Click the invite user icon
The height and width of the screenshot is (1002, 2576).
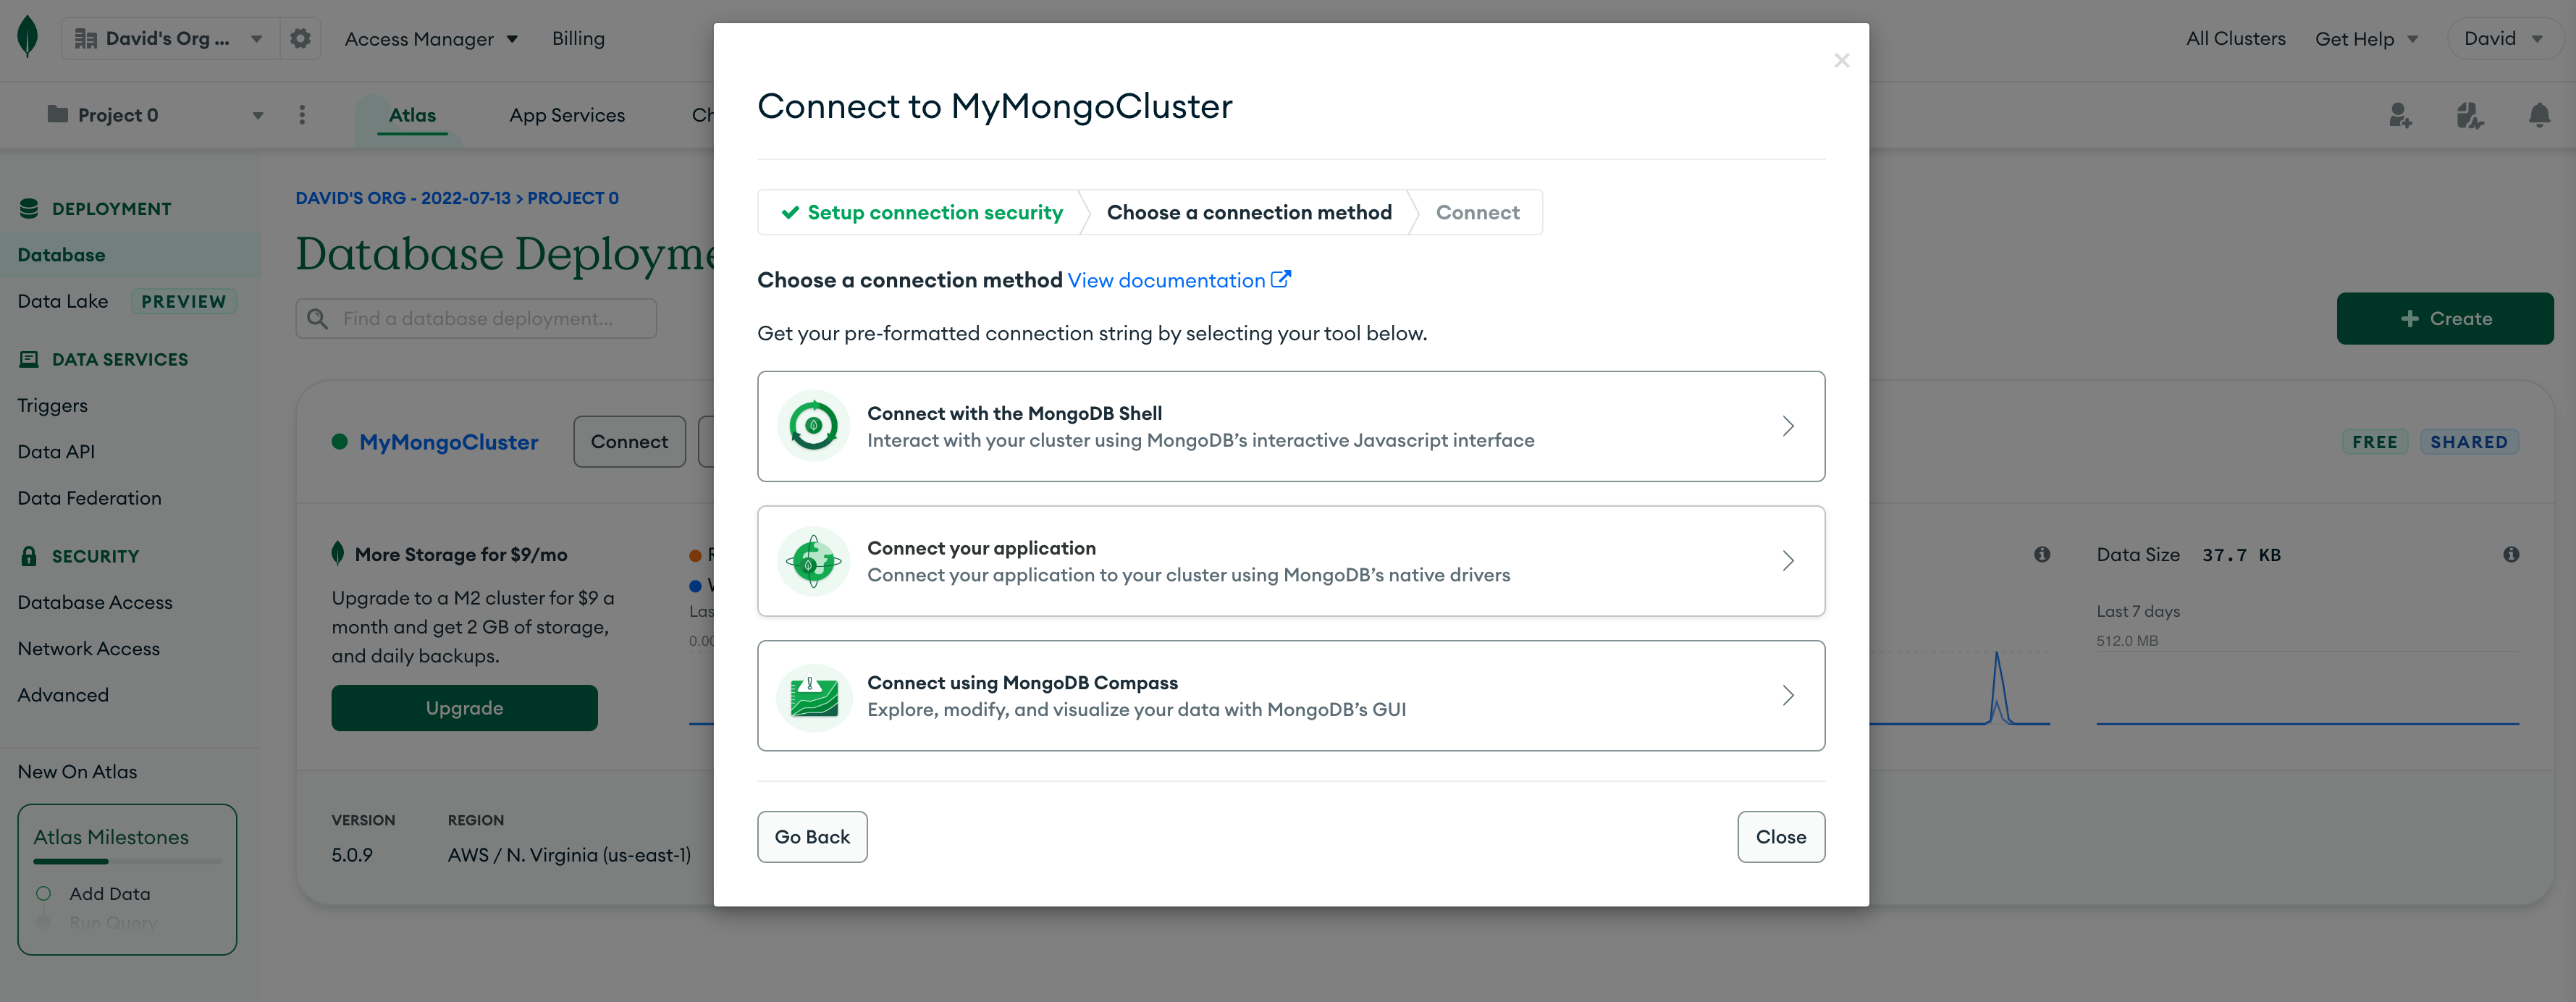click(x=2400, y=115)
